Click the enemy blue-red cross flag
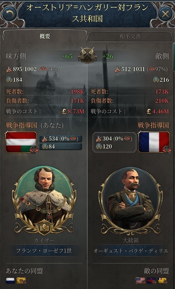Image resolution: width=175 pixels, height=289 pixels. click(x=151, y=281)
